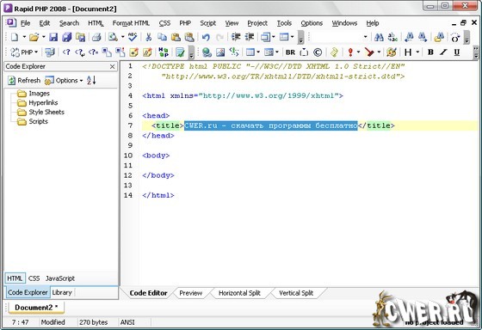The height and width of the screenshot is (330, 482).
Task: Click the Save file toolbar icon
Action: pos(53,37)
